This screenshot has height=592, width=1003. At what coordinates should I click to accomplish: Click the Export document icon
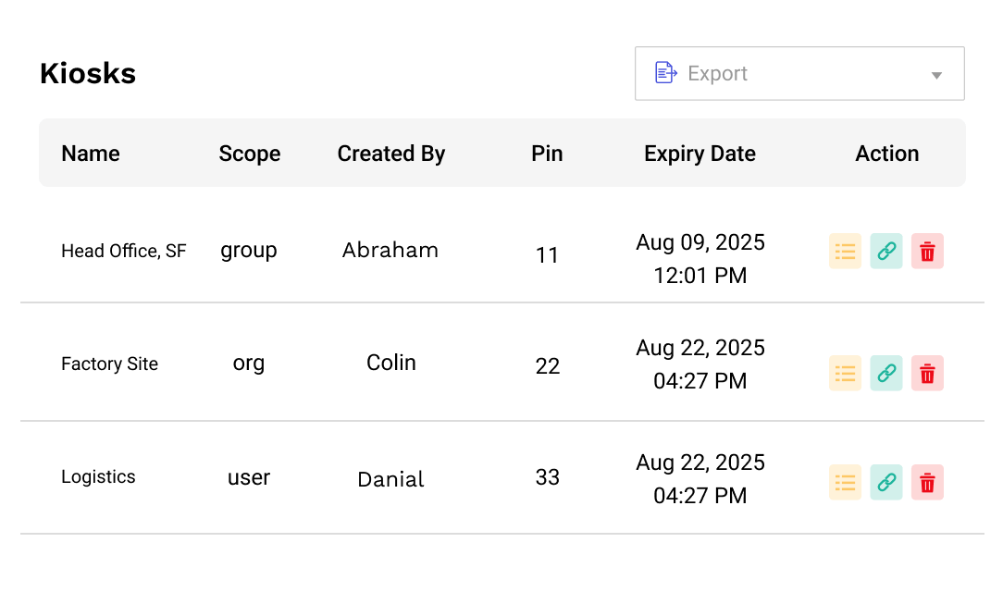666,73
